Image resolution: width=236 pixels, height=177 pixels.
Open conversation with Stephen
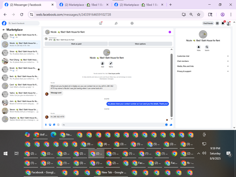[21, 119]
